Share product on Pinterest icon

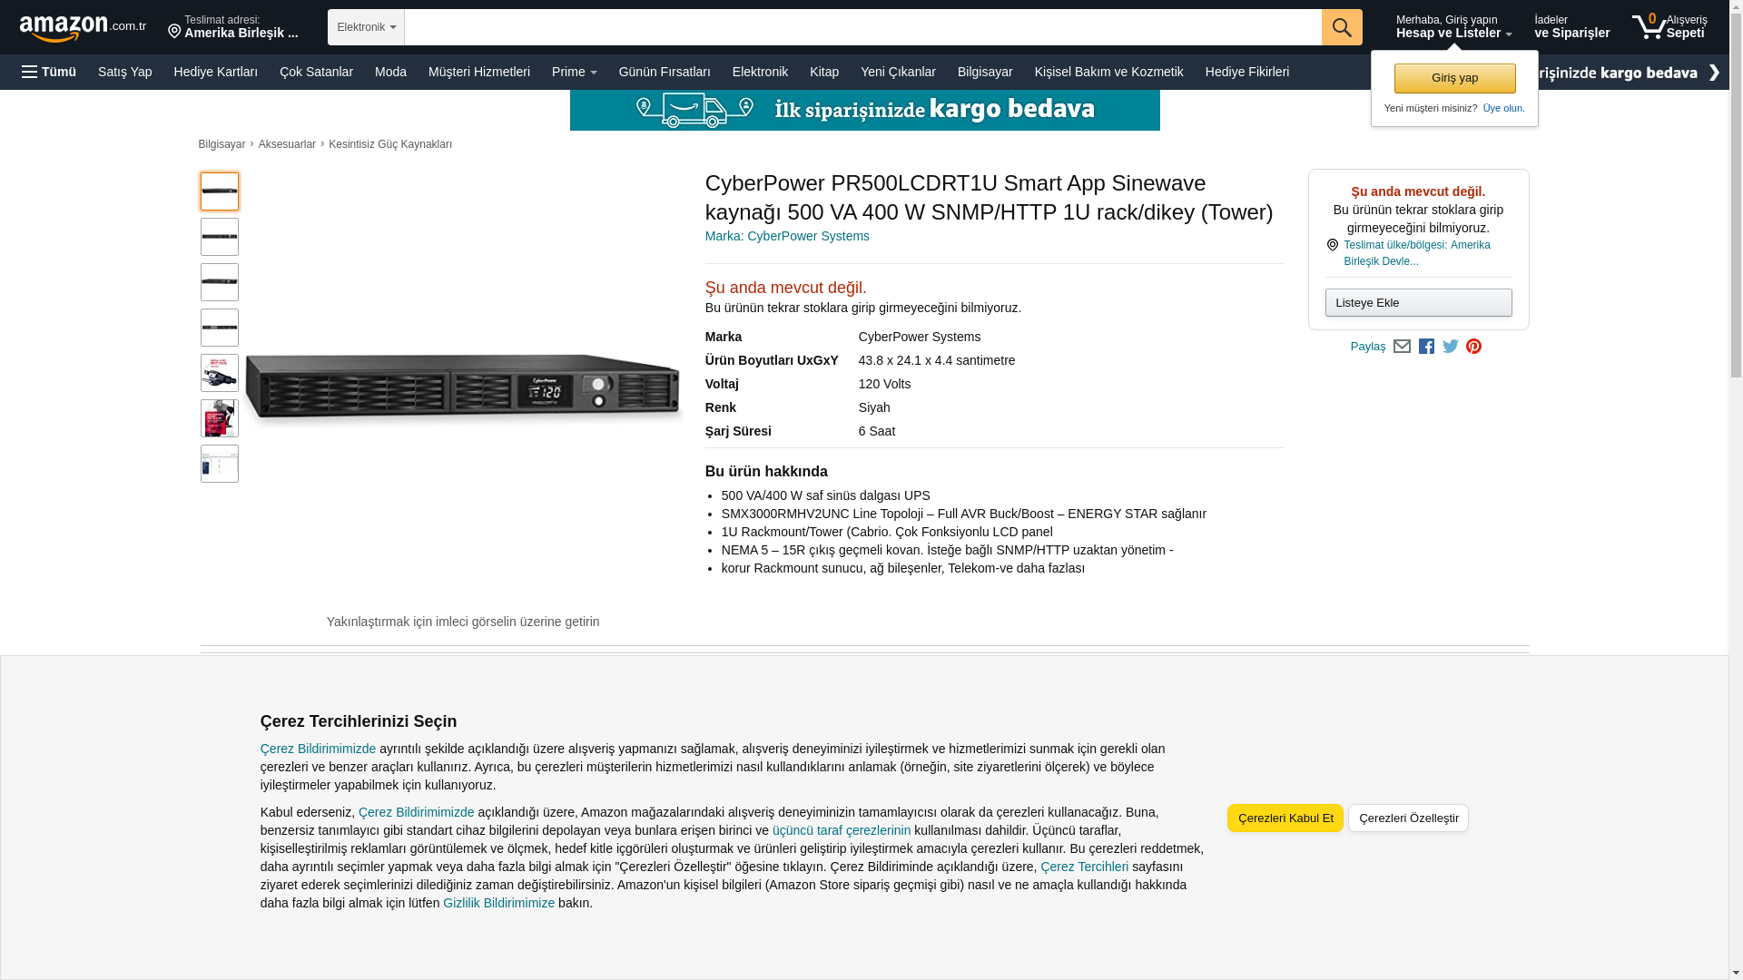[1473, 347]
